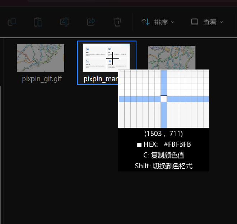The image size is (237, 224).
Task: Click the center pixel in the magnifier
Action: (x=164, y=99)
